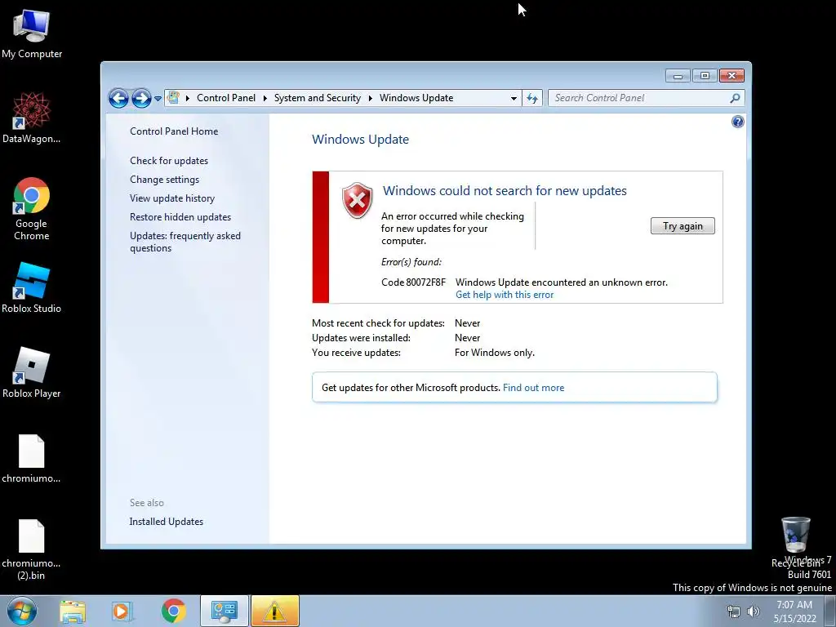
Task: Expand the Control Panel breadcrumb arrow
Action: pyautogui.click(x=265, y=98)
